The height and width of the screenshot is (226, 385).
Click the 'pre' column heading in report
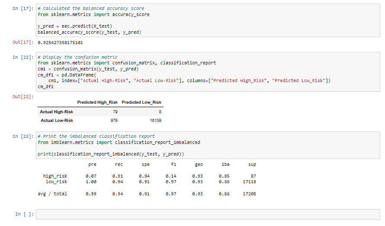[92, 164]
